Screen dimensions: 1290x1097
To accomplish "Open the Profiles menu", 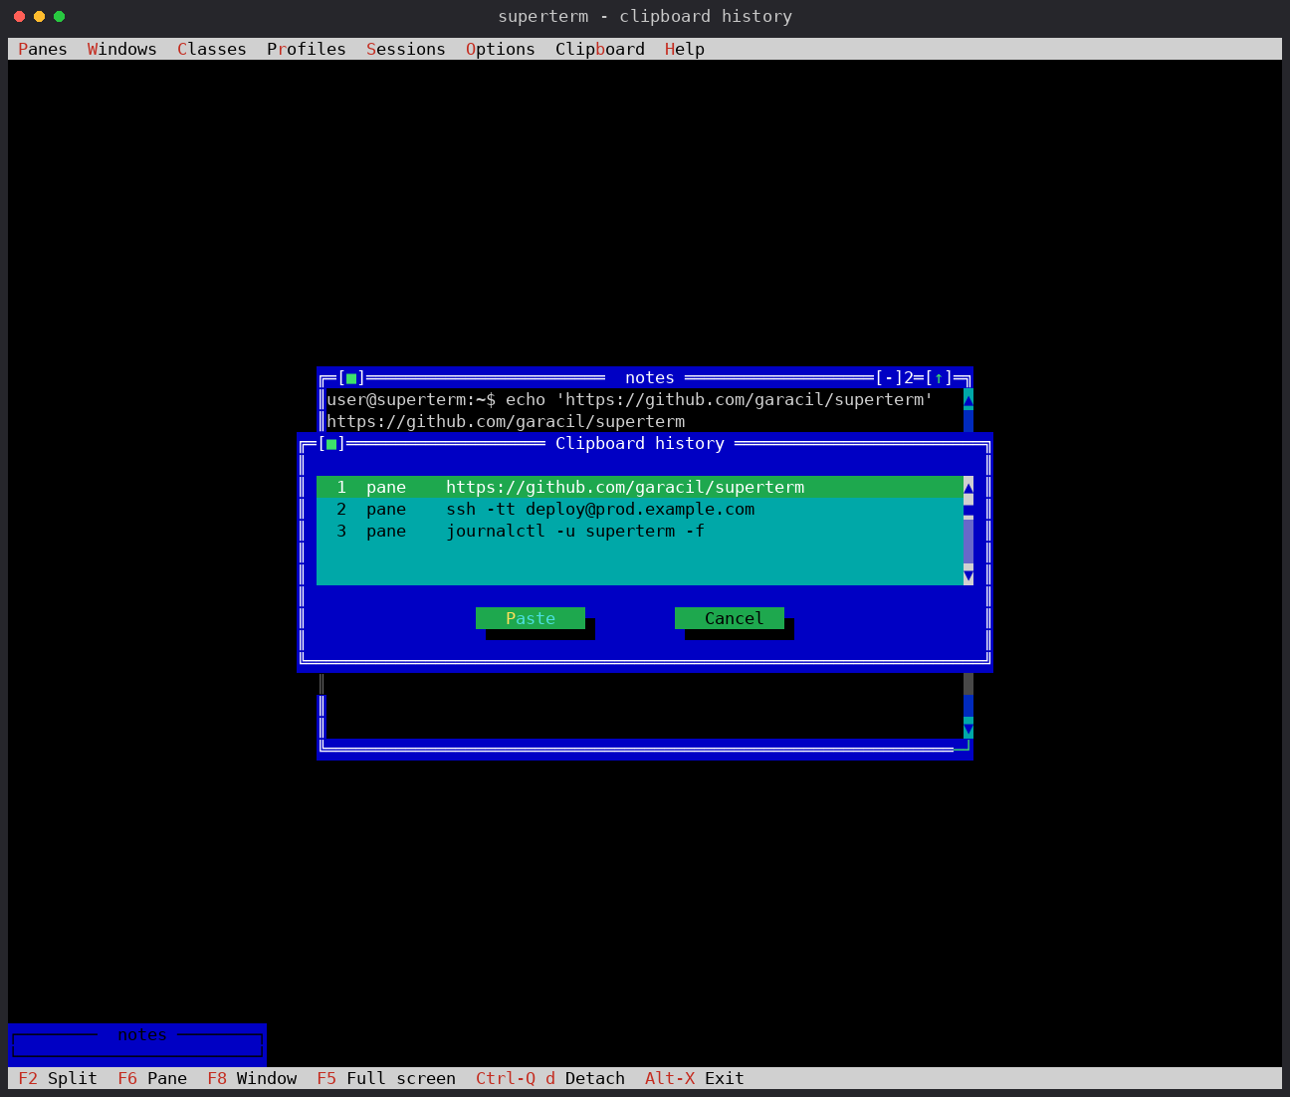I will 307,49.
